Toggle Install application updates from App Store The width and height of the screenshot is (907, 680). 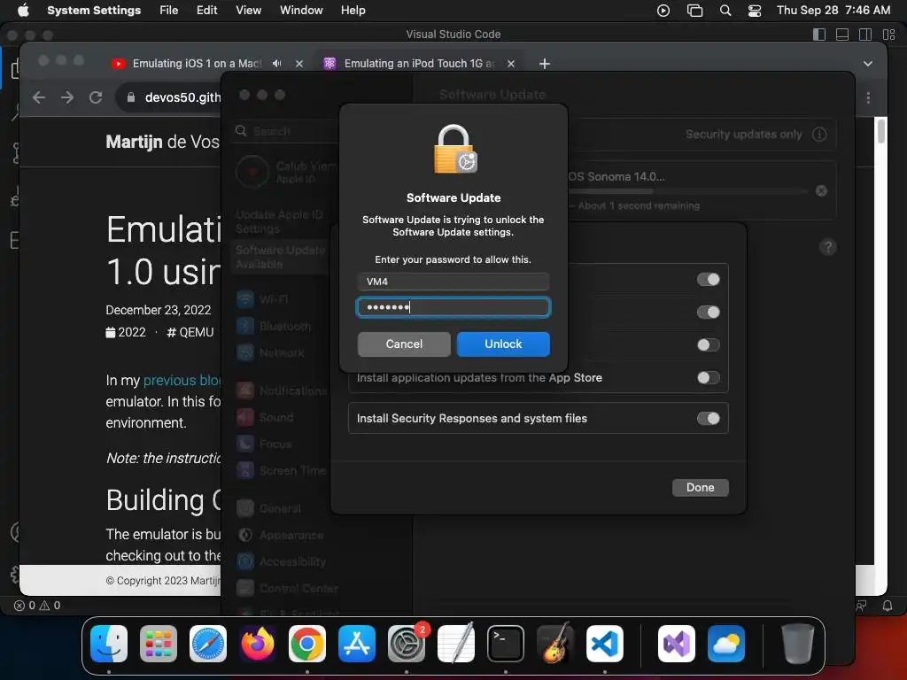click(x=708, y=377)
